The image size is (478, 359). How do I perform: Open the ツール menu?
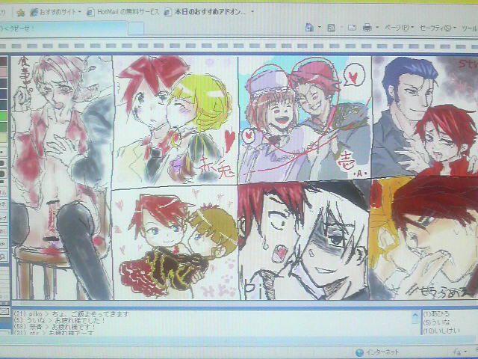coord(470,28)
